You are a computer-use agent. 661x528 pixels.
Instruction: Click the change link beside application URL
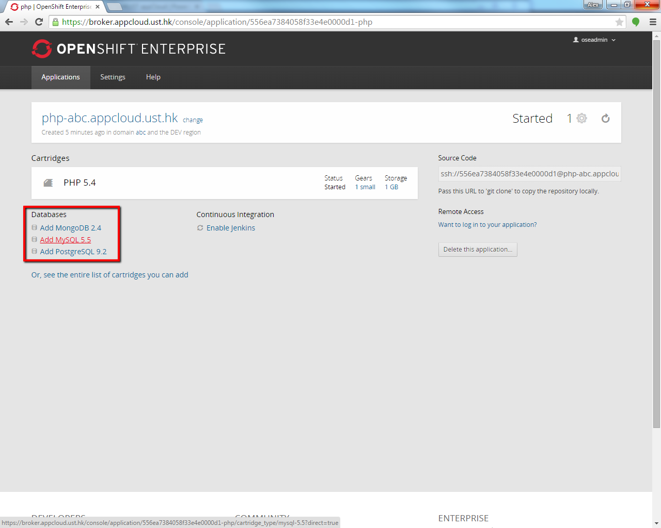[x=193, y=120]
